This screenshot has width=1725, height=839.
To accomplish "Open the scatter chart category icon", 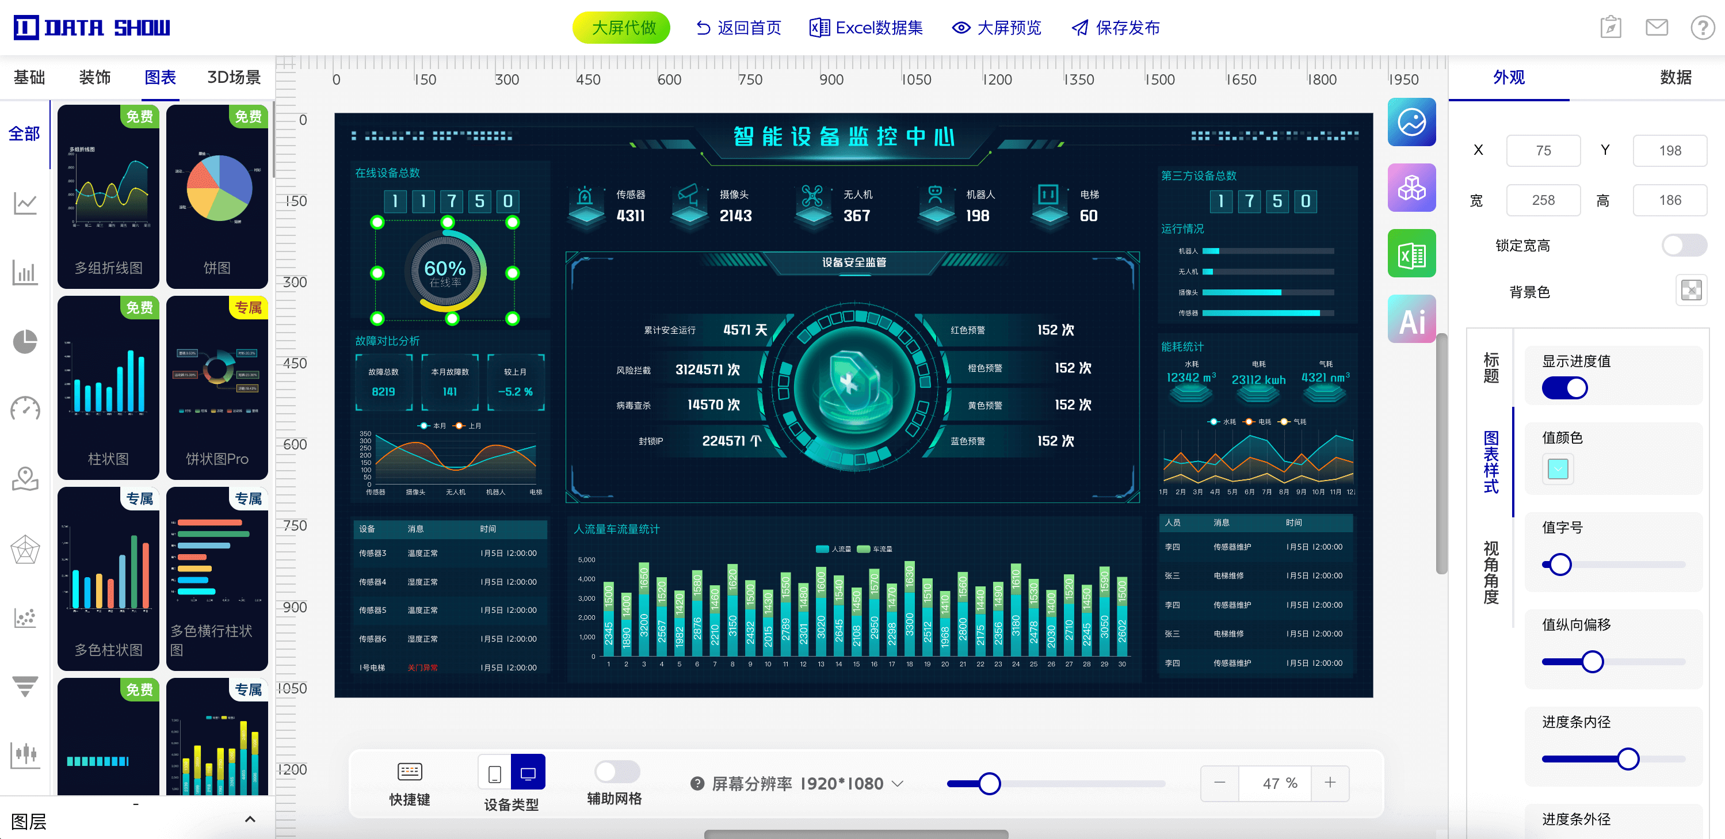I will [25, 618].
